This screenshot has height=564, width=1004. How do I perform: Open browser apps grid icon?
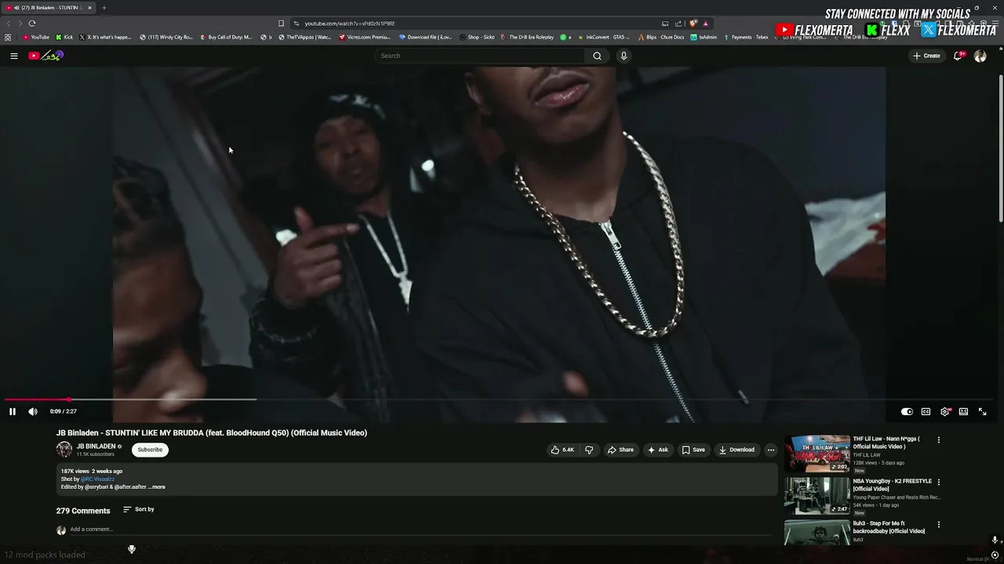tap(8, 37)
